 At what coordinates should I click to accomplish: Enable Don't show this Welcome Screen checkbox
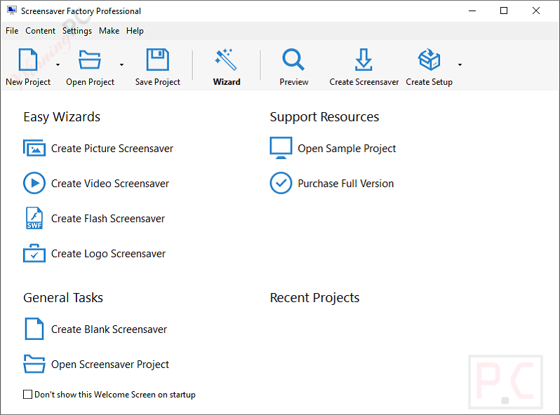click(27, 394)
